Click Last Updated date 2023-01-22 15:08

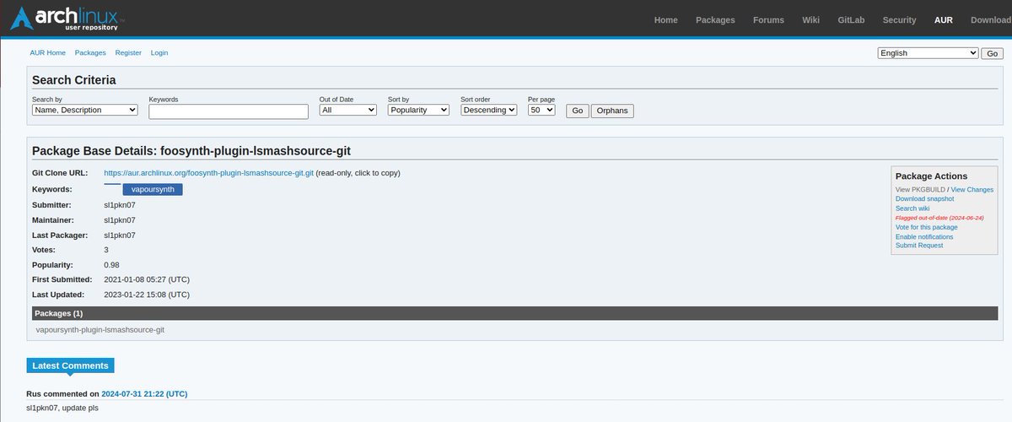pyautogui.click(x=147, y=295)
